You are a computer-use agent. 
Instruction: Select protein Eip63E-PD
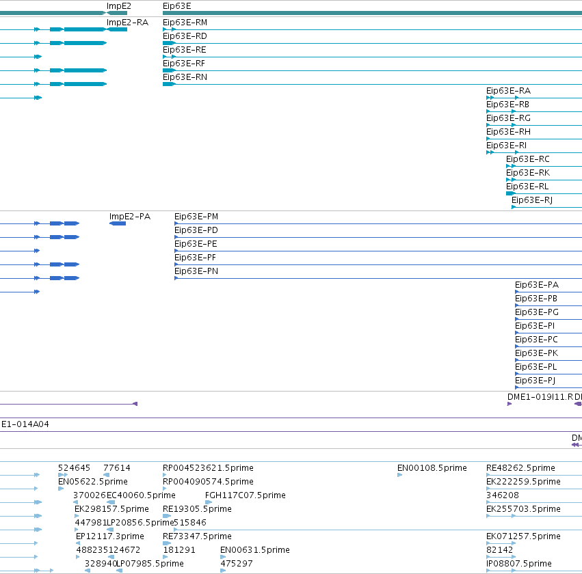click(196, 231)
